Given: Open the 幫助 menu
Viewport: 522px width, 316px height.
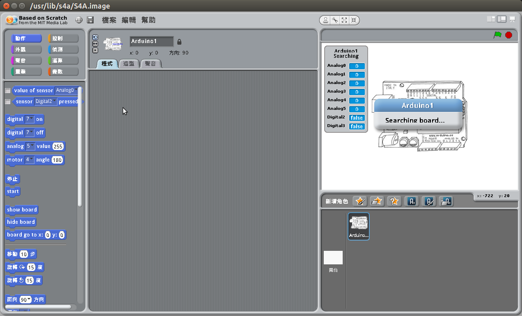Looking at the screenshot, I should [148, 20].
